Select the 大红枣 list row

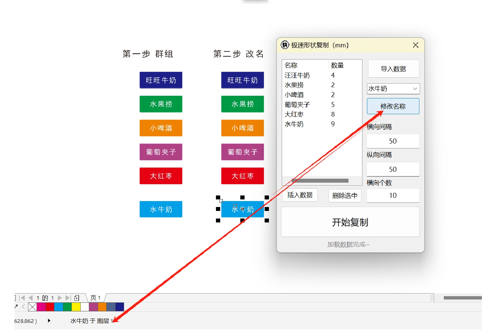pyautogui.click(x=322, y=114)
